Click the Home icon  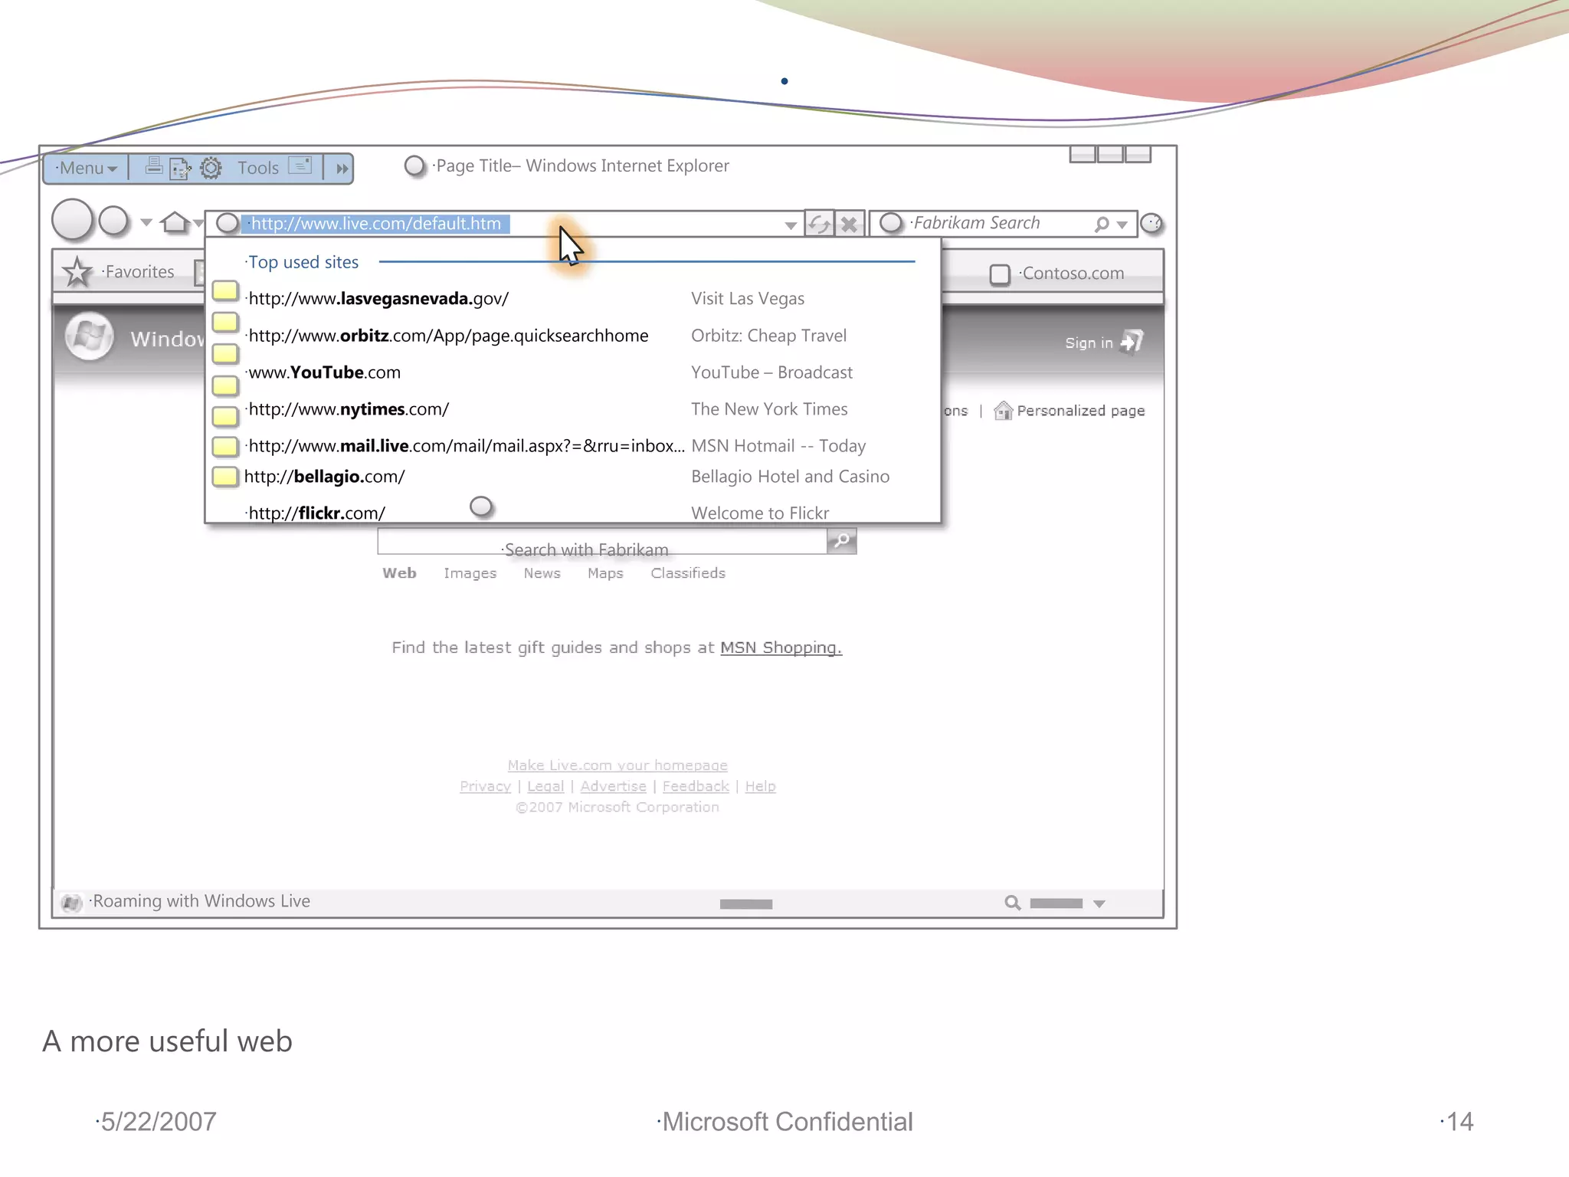175,222
